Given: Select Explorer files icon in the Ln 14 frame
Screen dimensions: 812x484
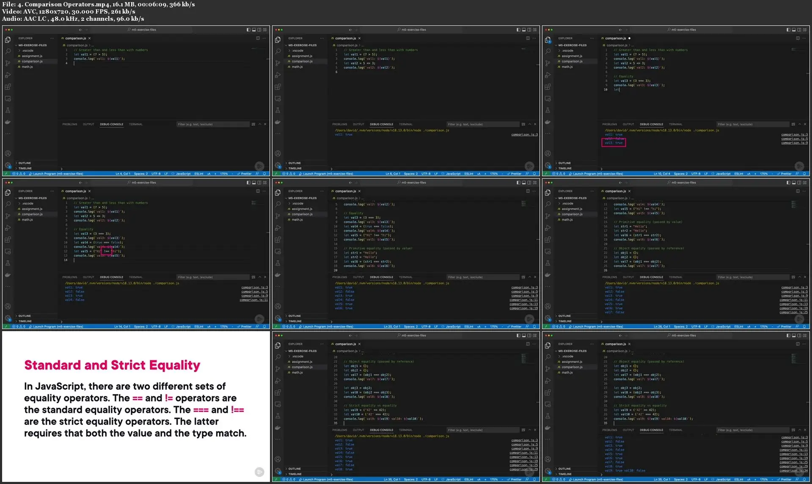Looking at the screenshot, I should [8, 193].
